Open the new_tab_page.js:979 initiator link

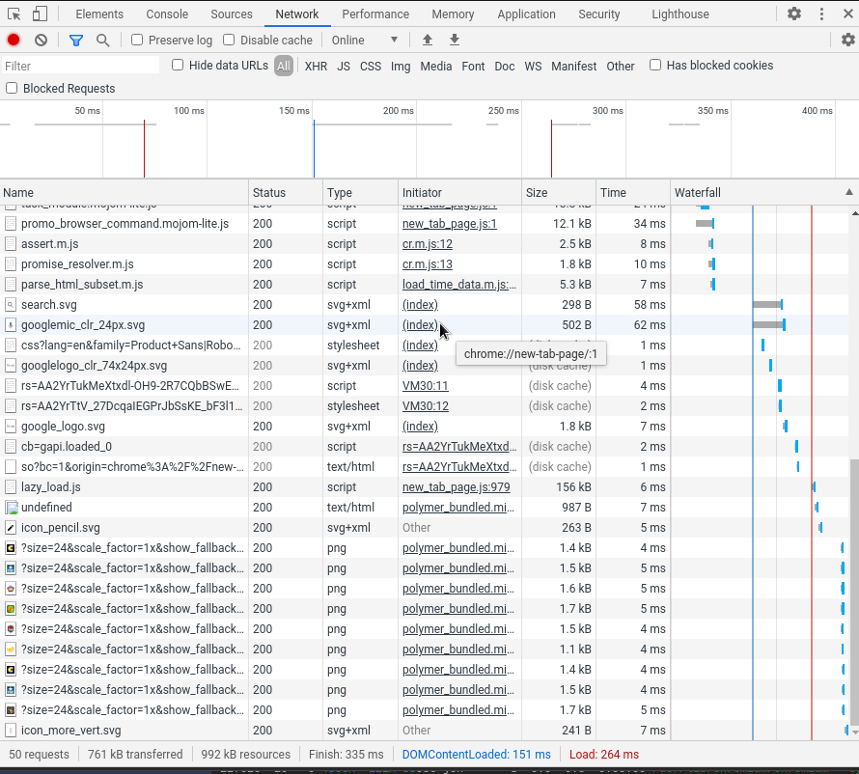456,487
